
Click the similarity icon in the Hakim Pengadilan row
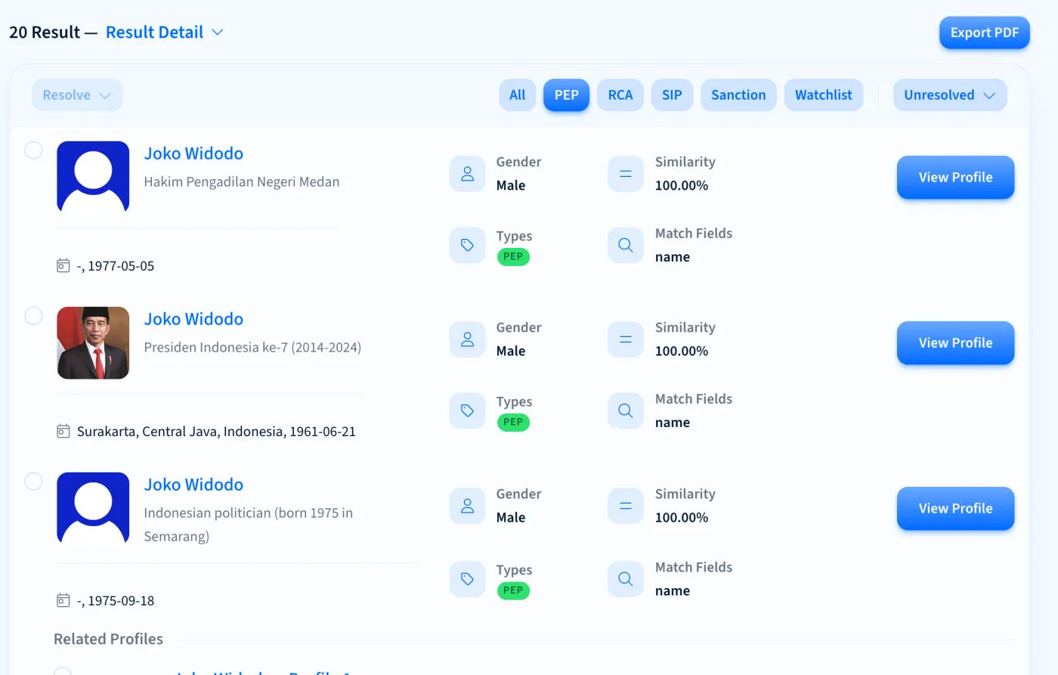pos(626,174)
